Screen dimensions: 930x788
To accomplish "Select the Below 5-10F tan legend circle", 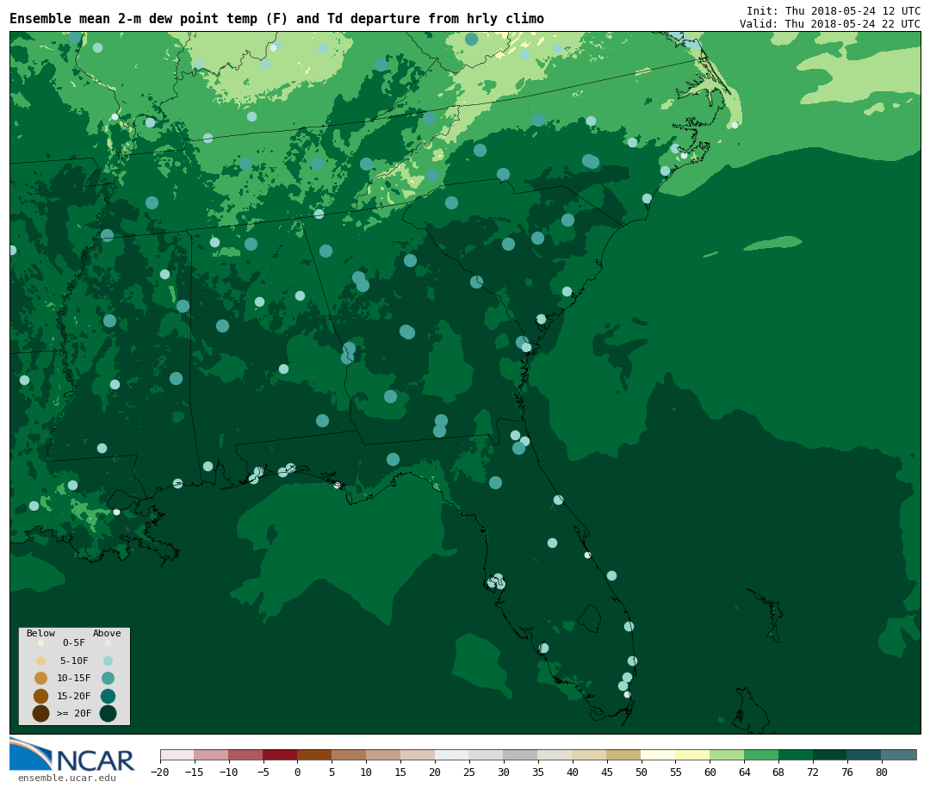I will click(41, 661).
